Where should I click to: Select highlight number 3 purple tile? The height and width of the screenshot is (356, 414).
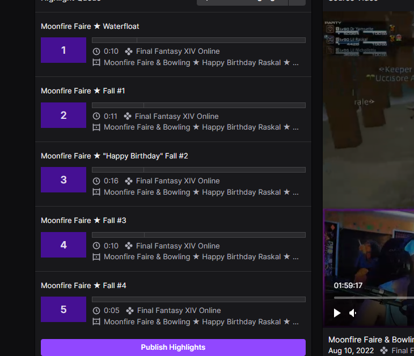click(64, 180)
